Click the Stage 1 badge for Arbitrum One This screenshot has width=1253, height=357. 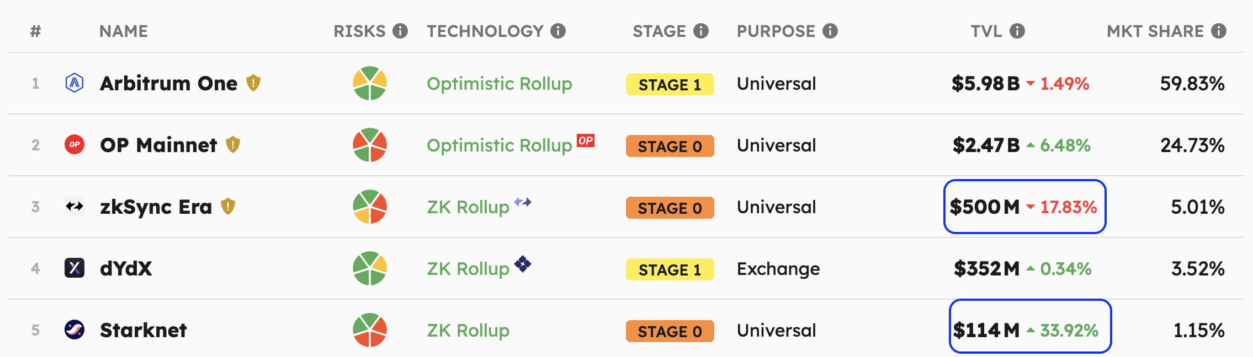coord(670,84)
